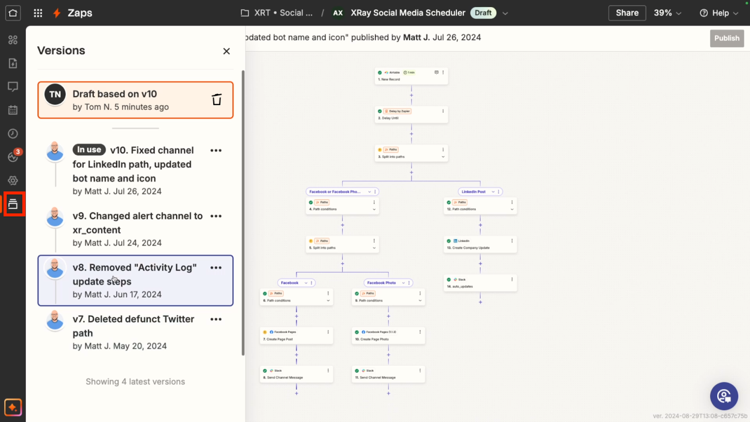Select the Draft based on v10 entry
The height and width of the screenshot is (422, 750).
(x=135, y=100)
